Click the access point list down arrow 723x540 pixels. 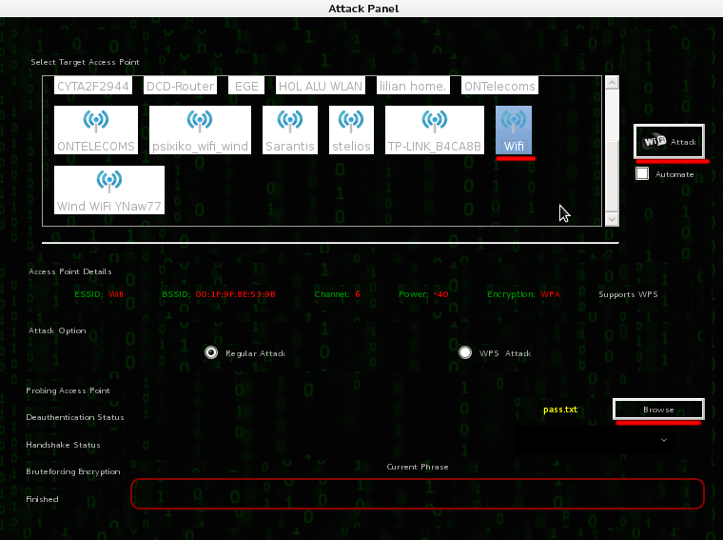point(612,219)
